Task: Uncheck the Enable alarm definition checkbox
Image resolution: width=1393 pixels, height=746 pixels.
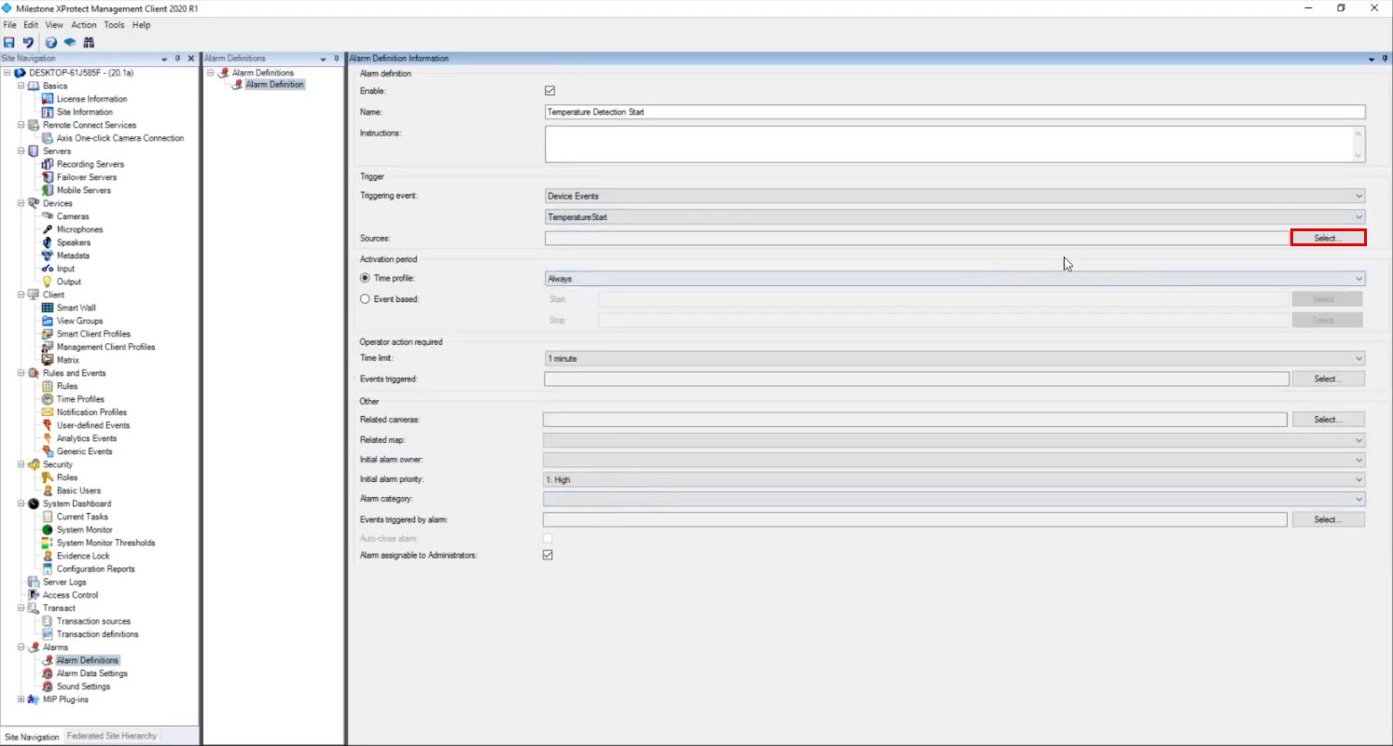Action: [x=550, y=91]
